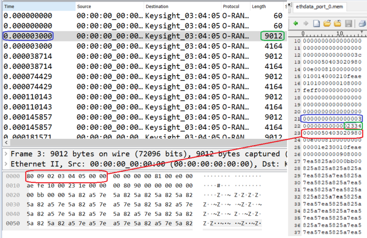Image resolution: width=367 pixels, height=238 pixels.
Task: Click the green back arrow icon
Action: tap(296, 23)
